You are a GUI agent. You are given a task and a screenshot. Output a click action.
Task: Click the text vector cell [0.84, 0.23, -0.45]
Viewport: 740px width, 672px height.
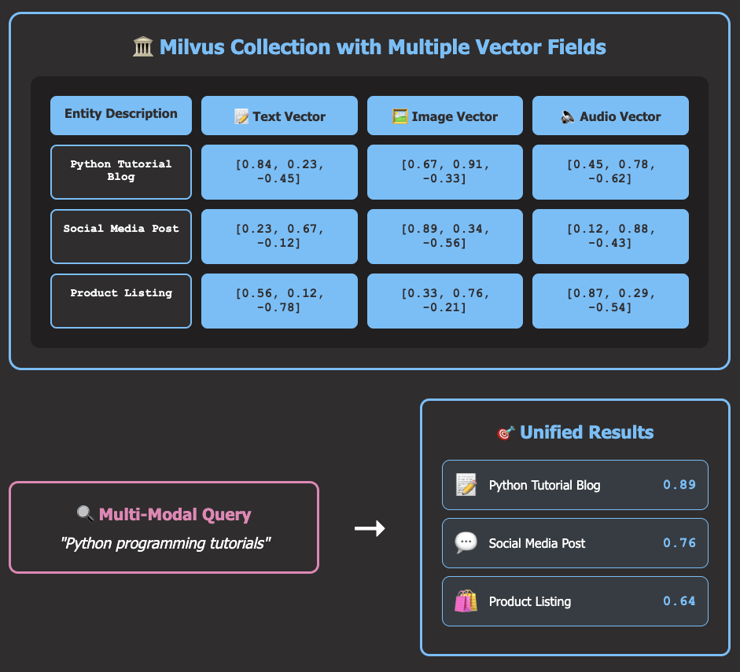(279, 171)
